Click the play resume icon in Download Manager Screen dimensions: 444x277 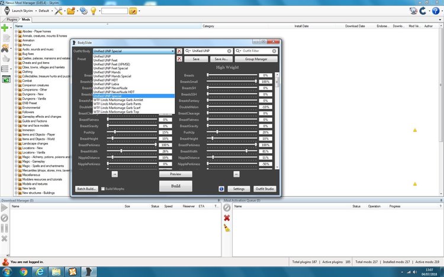point(4,208)
